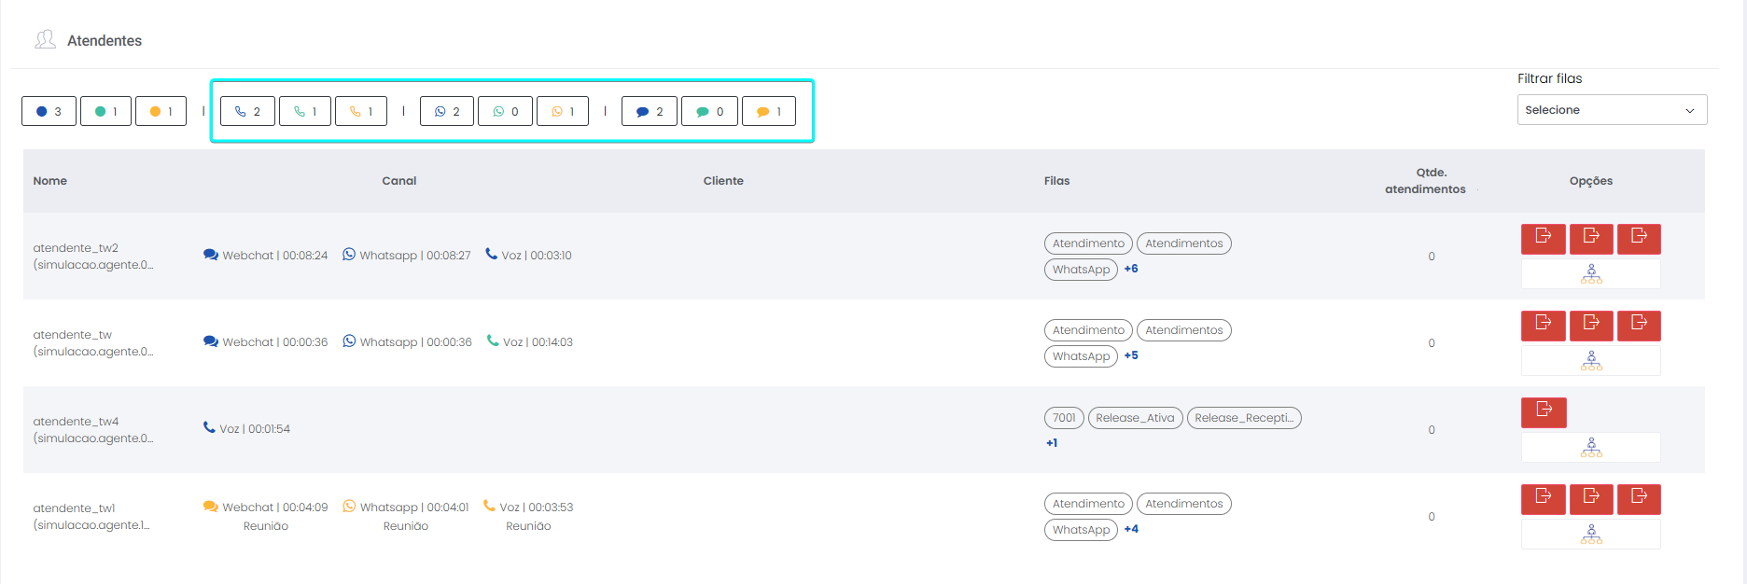Viewport: 1747px width, 584px height.
Task: Open queue hierarchy icon for atendente_tw2
Action: click(x=1591, y=274)
